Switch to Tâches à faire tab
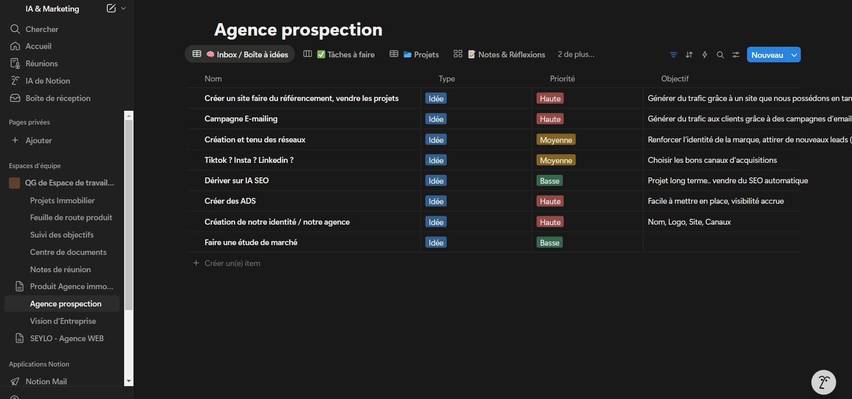 click(339, 54)
